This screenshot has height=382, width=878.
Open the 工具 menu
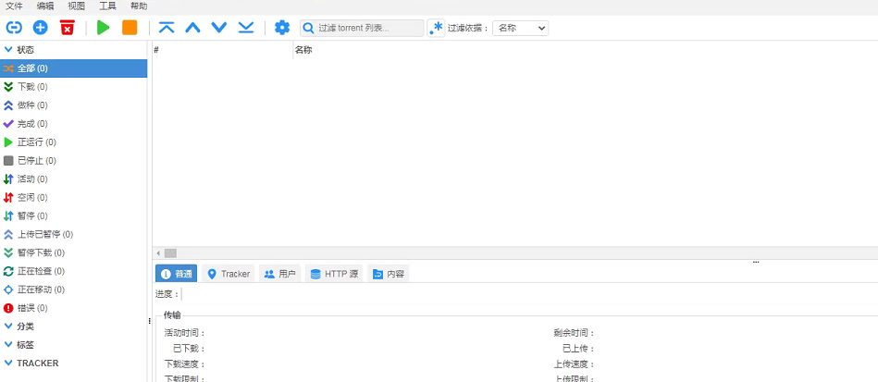108,6
